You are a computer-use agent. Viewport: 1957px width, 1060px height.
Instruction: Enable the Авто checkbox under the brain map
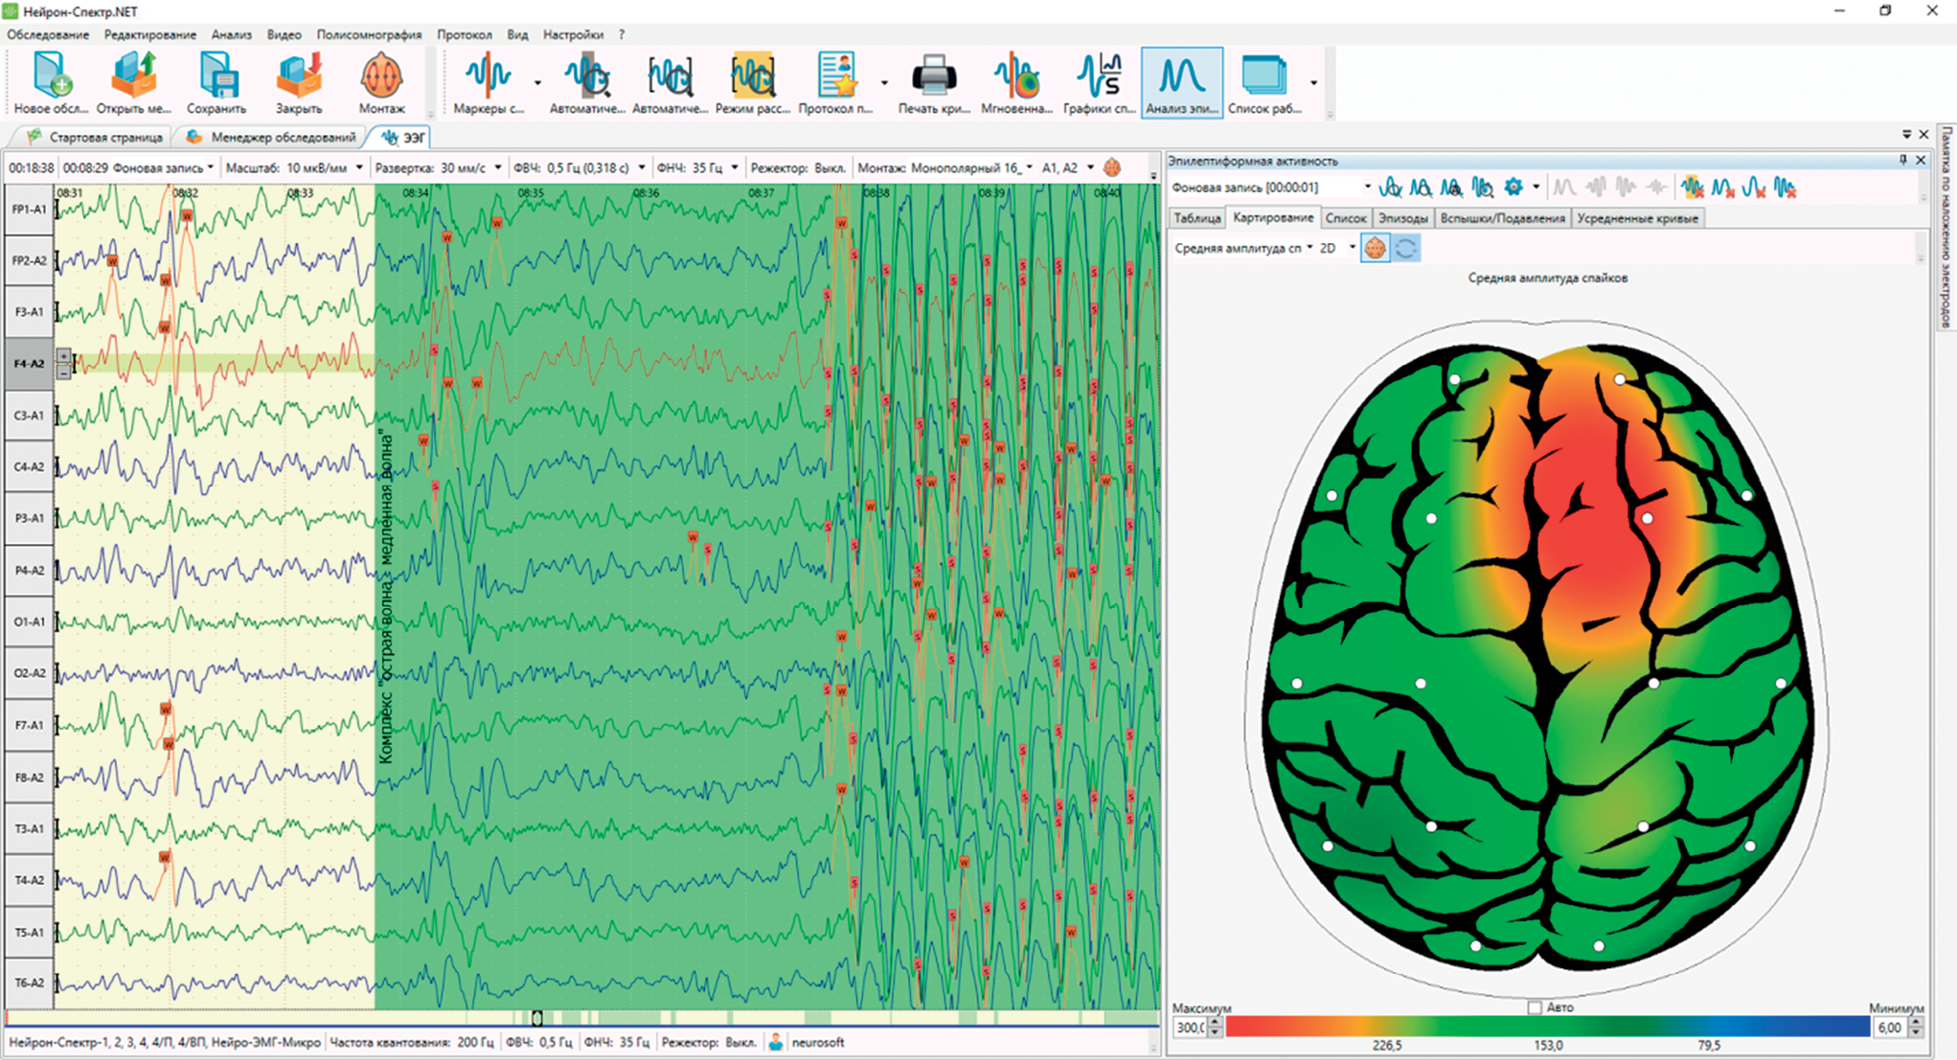coord(1535,1007)
